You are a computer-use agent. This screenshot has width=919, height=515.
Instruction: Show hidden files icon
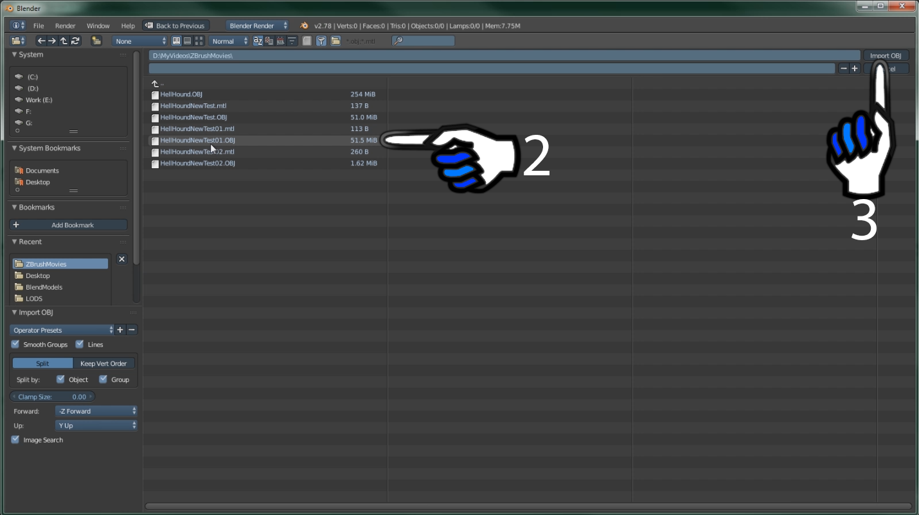[x=307, y=41]
